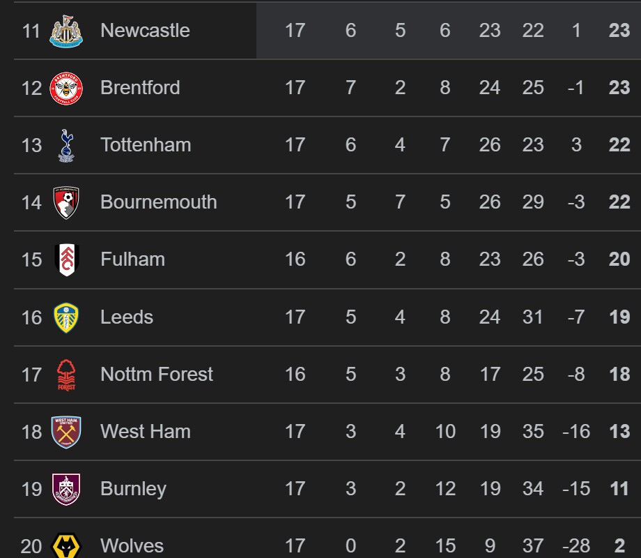Select the Nottm Forest tree crest
This screenshot has width=641, height=558.
[67, 375]
